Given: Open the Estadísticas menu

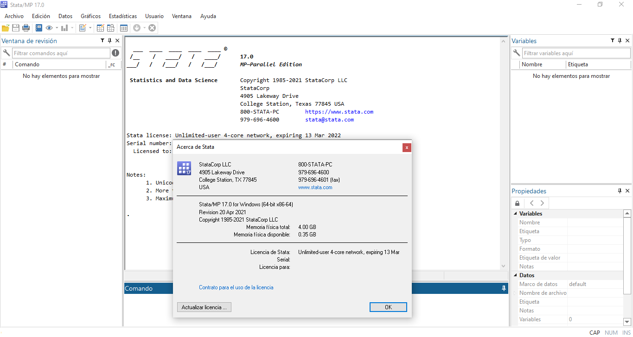Looking at the screenshot, I should 123,16.
